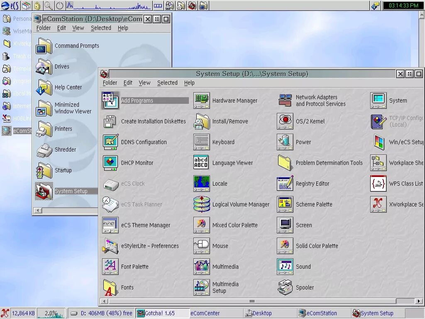Open Sound settings icon

(285, 267)
